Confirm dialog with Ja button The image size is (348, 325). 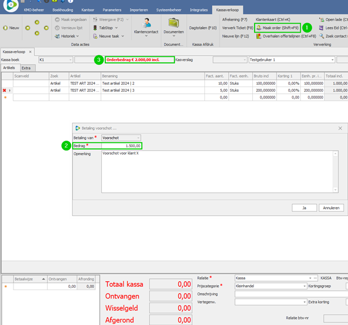coord(304,208)
